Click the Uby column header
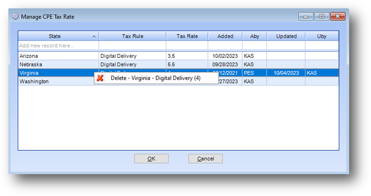The width and height of the screenshot is (371, 196). pyautogui.click(x=322, y=36)
